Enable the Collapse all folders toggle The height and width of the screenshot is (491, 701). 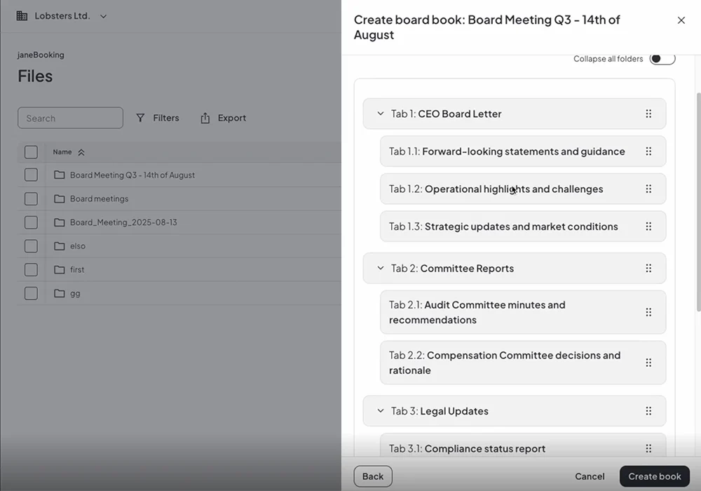662,59
